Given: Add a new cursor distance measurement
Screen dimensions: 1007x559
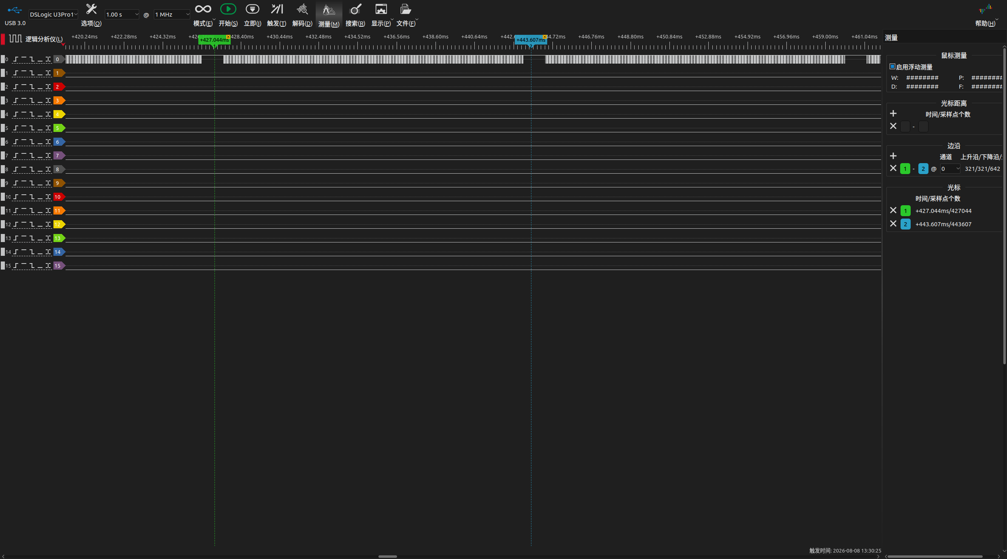Looking at the screenshot, I should click(893, 114).
